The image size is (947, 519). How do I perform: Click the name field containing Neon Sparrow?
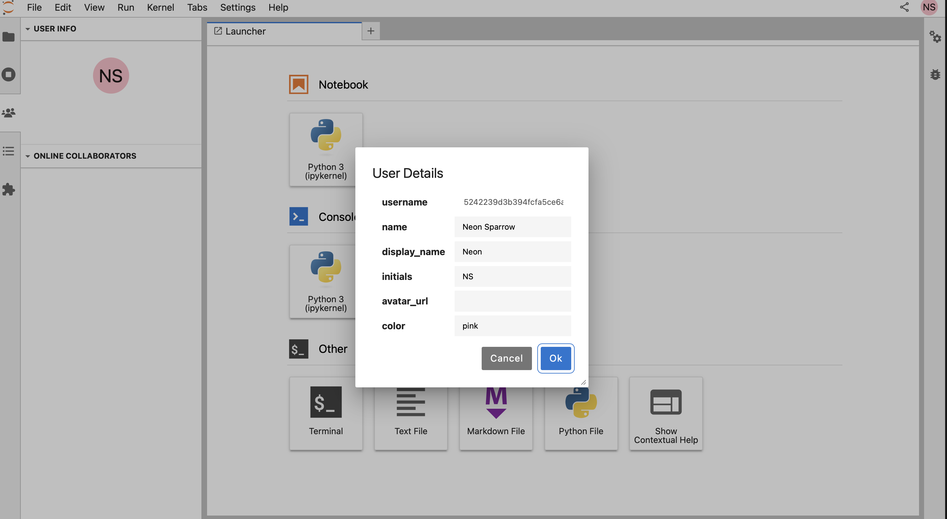(x=512, y=227)
